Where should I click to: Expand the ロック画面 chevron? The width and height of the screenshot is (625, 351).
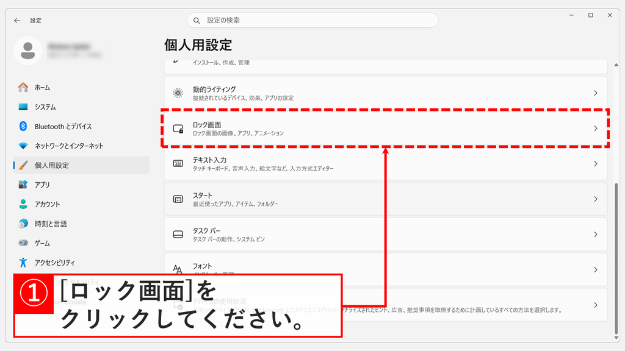596,129
